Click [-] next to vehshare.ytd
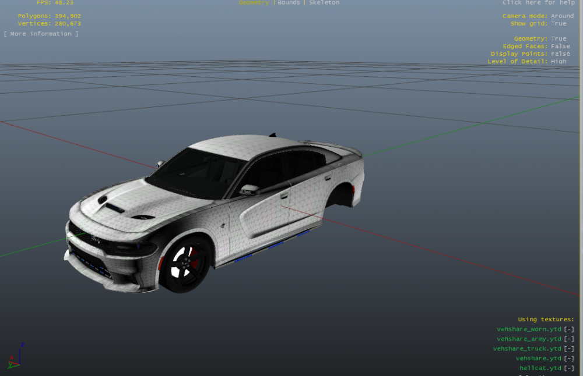The image size is (583, 376). pos(569,358)
